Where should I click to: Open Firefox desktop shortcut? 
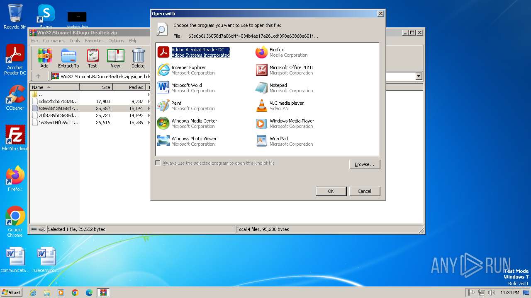(15, 179)
